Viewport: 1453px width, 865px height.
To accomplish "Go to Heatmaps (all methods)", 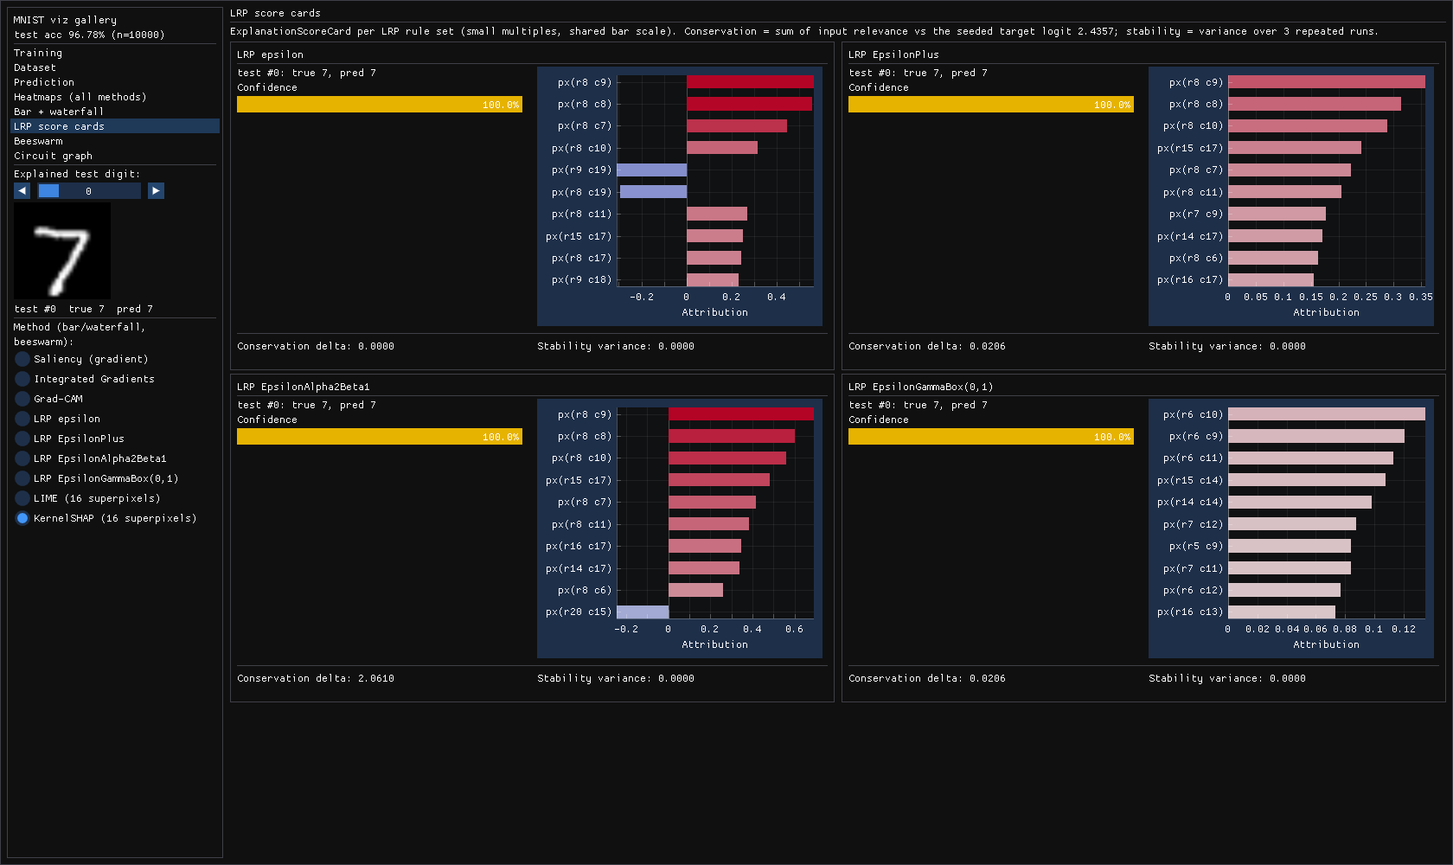I will 115,97.
